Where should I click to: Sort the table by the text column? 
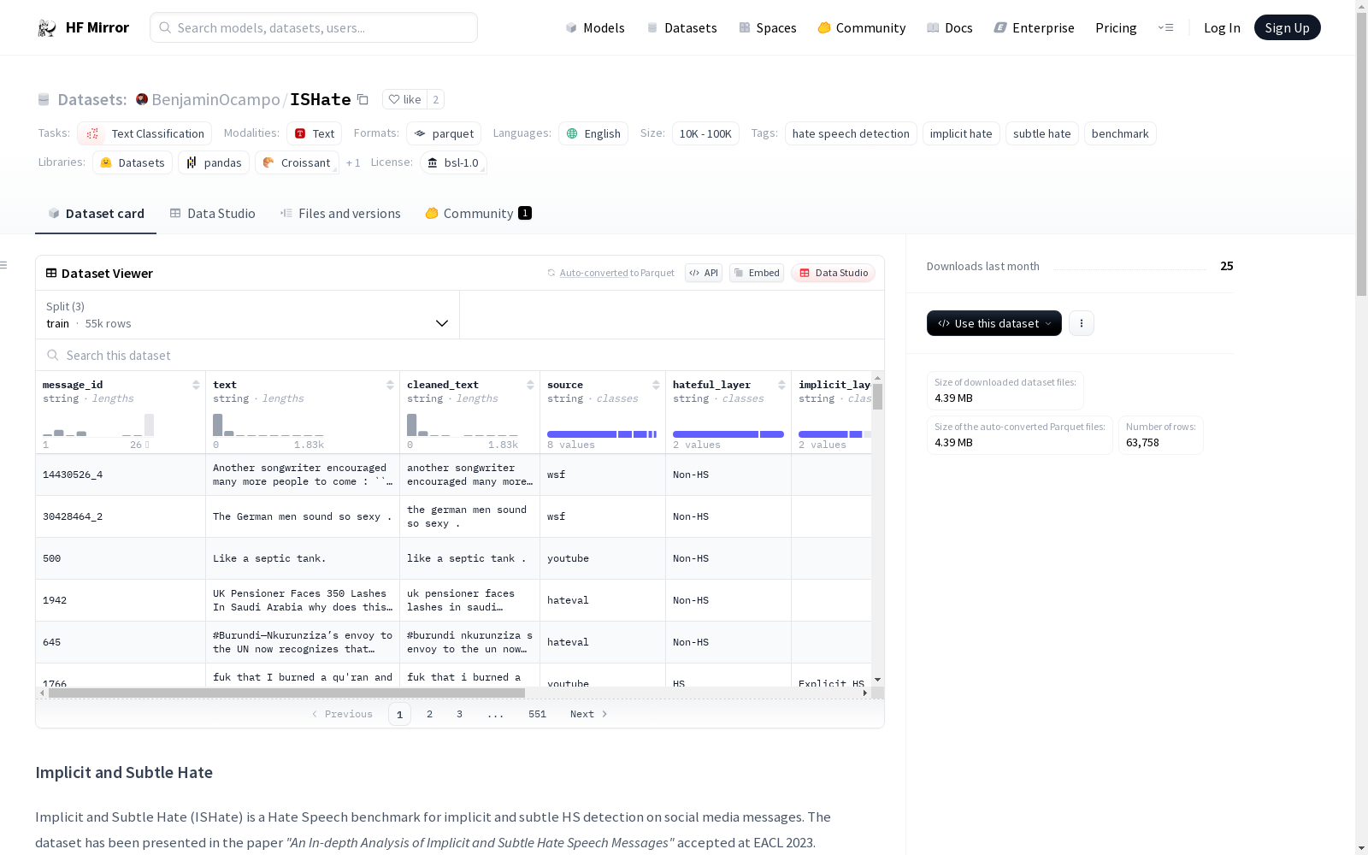[390, 385]
